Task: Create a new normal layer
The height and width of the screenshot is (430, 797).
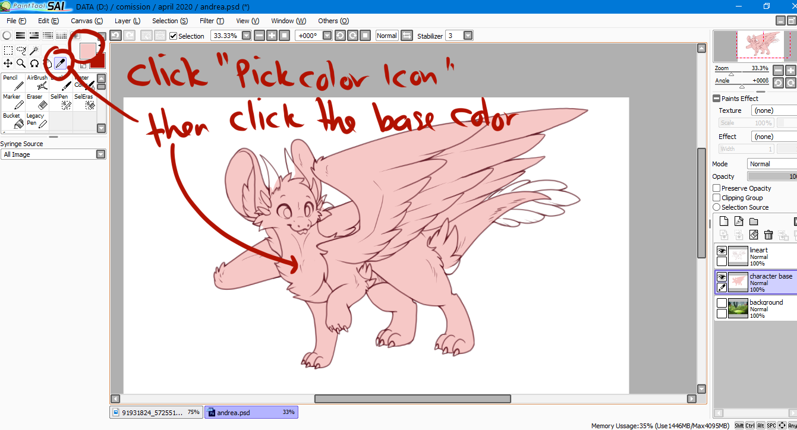Action: coord(724,222)
